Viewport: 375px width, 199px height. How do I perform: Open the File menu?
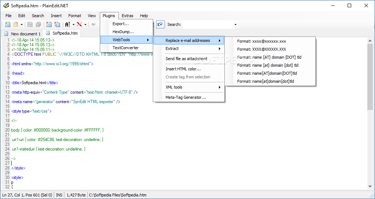tap(8, 16)
